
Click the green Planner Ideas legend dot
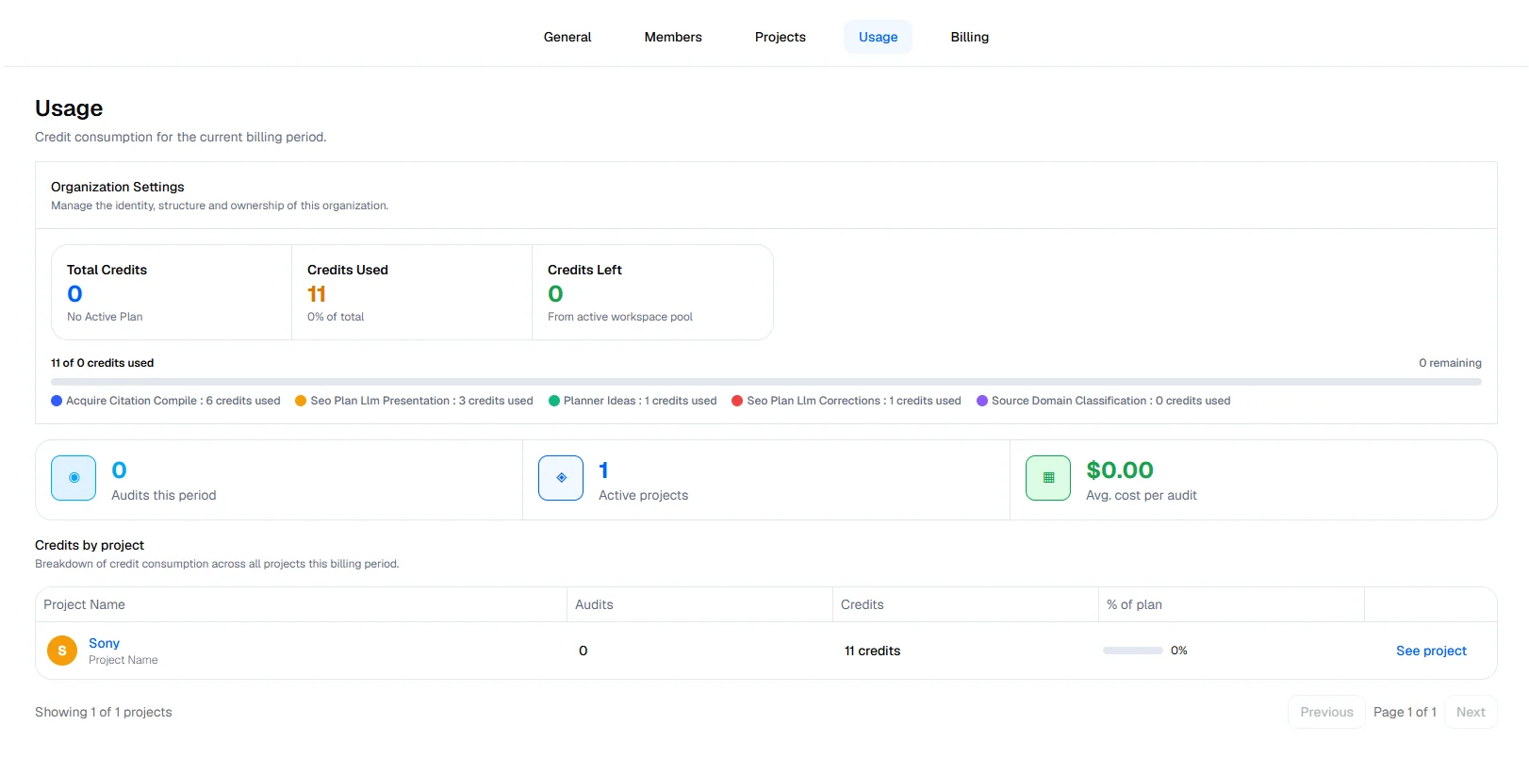[x=554, y=401]
